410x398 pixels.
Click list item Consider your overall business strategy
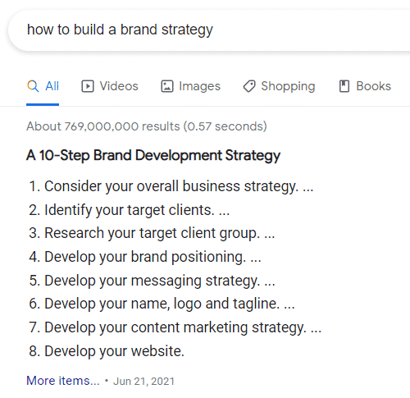171,186
